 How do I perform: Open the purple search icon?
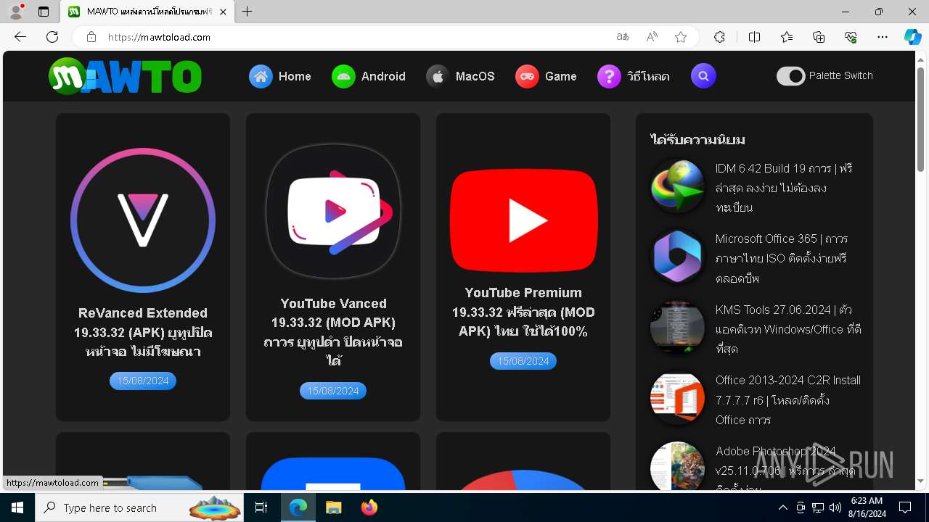[x=703, y=75]
